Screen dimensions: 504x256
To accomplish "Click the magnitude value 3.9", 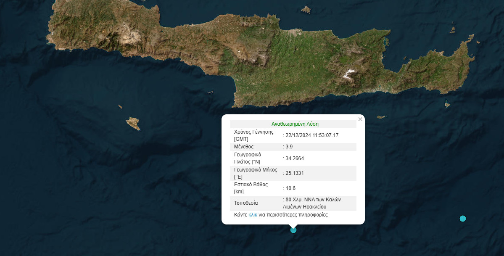I will (x=289, y=147).
